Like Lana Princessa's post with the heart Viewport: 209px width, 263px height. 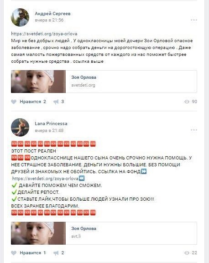[14, 253]
